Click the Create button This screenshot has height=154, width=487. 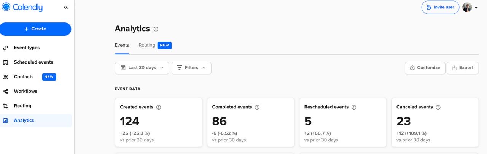tap(35, 29)
